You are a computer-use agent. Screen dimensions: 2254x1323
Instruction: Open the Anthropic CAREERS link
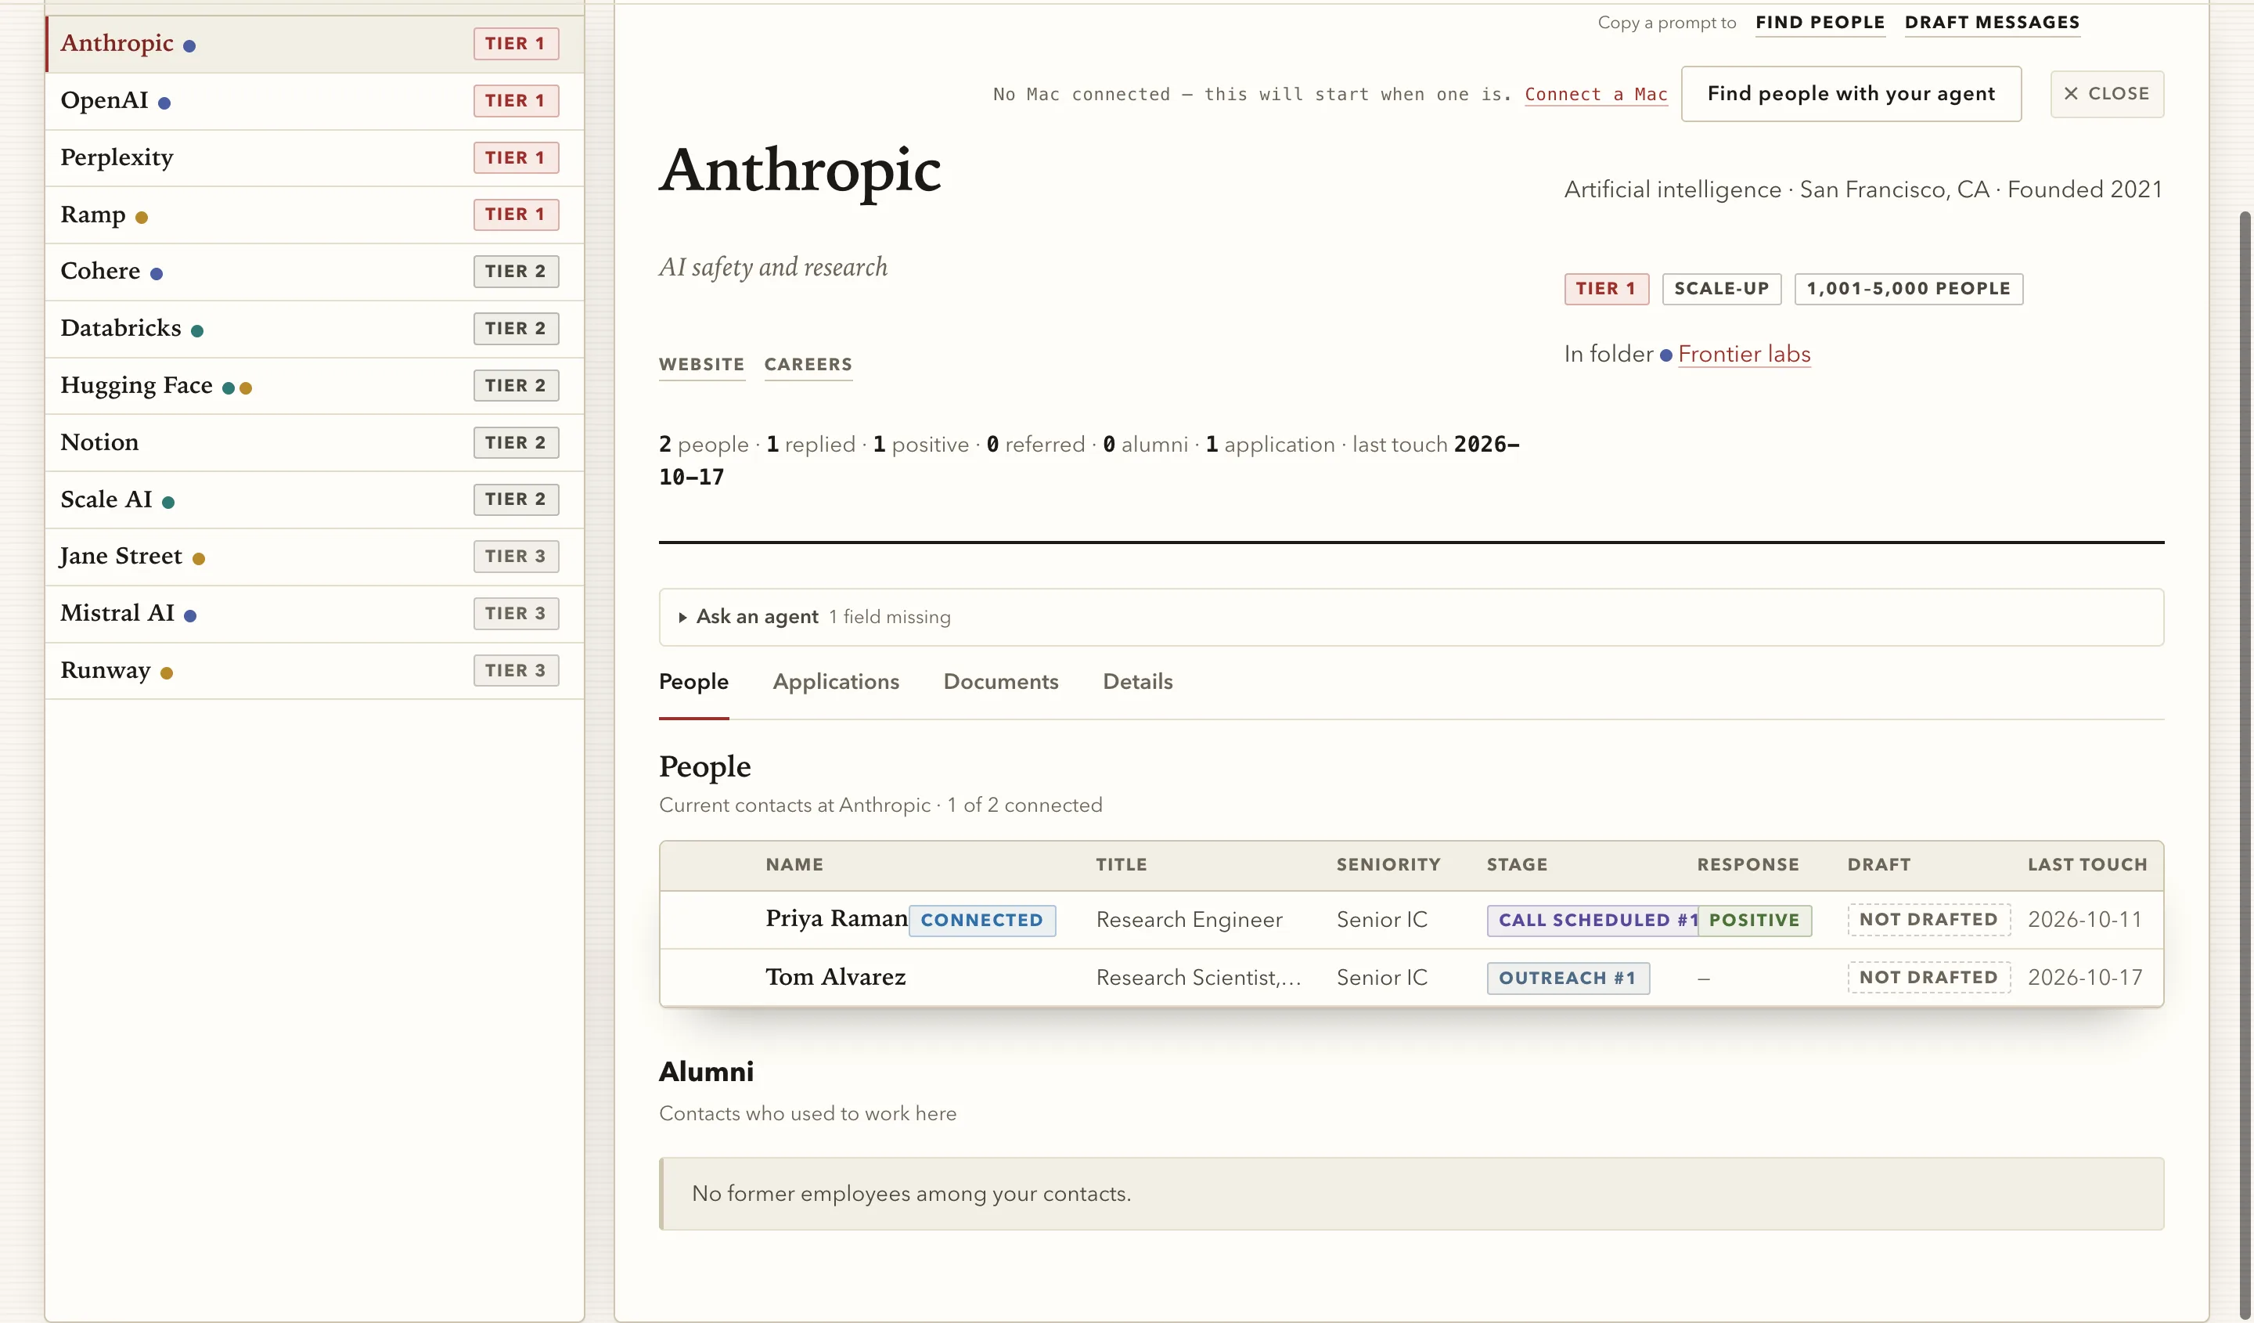[x=808, y=365]
